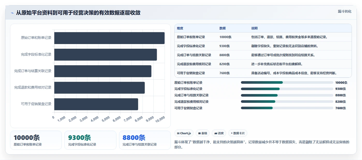Click the 7600条 progress bar for 可用于促销复盘记录
This screenshot has width=362, height=160.
pos(287,108)
